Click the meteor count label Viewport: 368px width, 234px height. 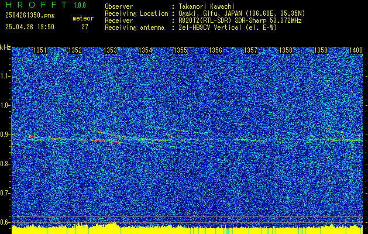(x=83, y=18)
